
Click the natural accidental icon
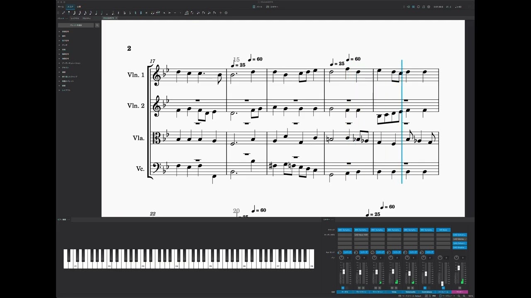135,13
